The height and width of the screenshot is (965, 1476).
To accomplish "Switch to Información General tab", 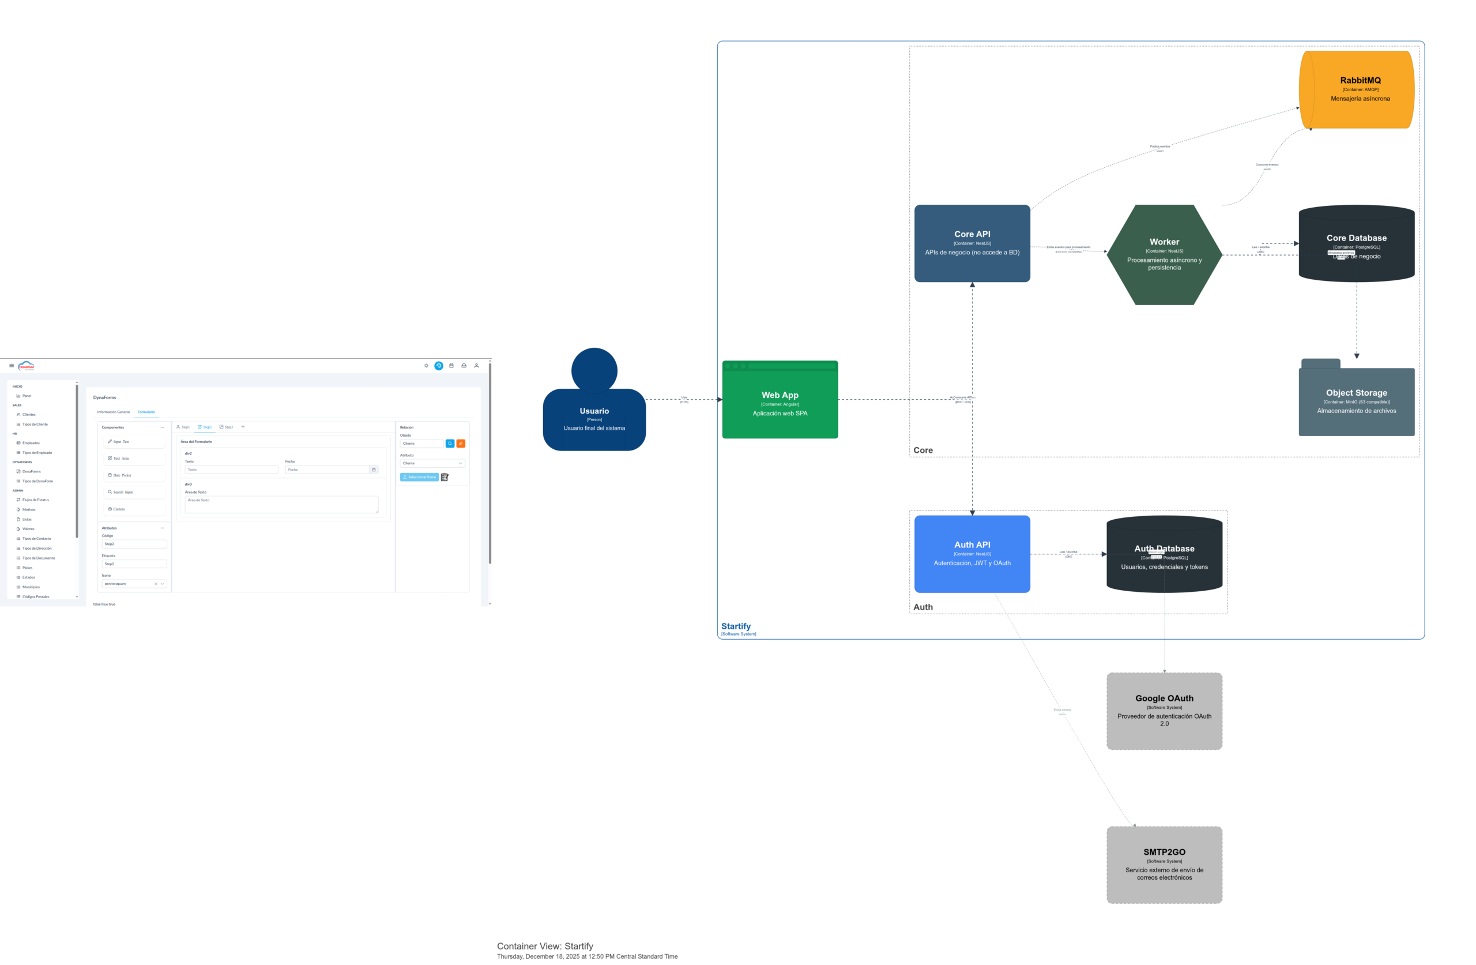I will 114,412.
